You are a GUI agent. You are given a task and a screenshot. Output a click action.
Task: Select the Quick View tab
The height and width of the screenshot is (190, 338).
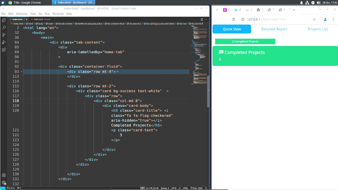pos(232,29)
